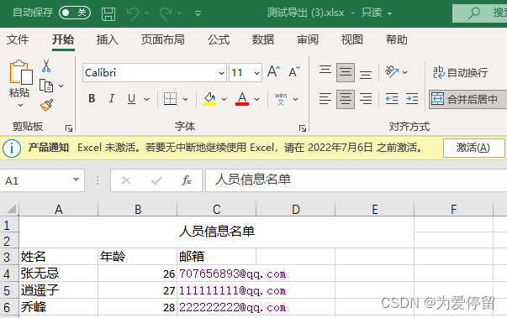Apply the red font color A
Viewport: 507px width, 318px height.
click(x=242, y=98)
